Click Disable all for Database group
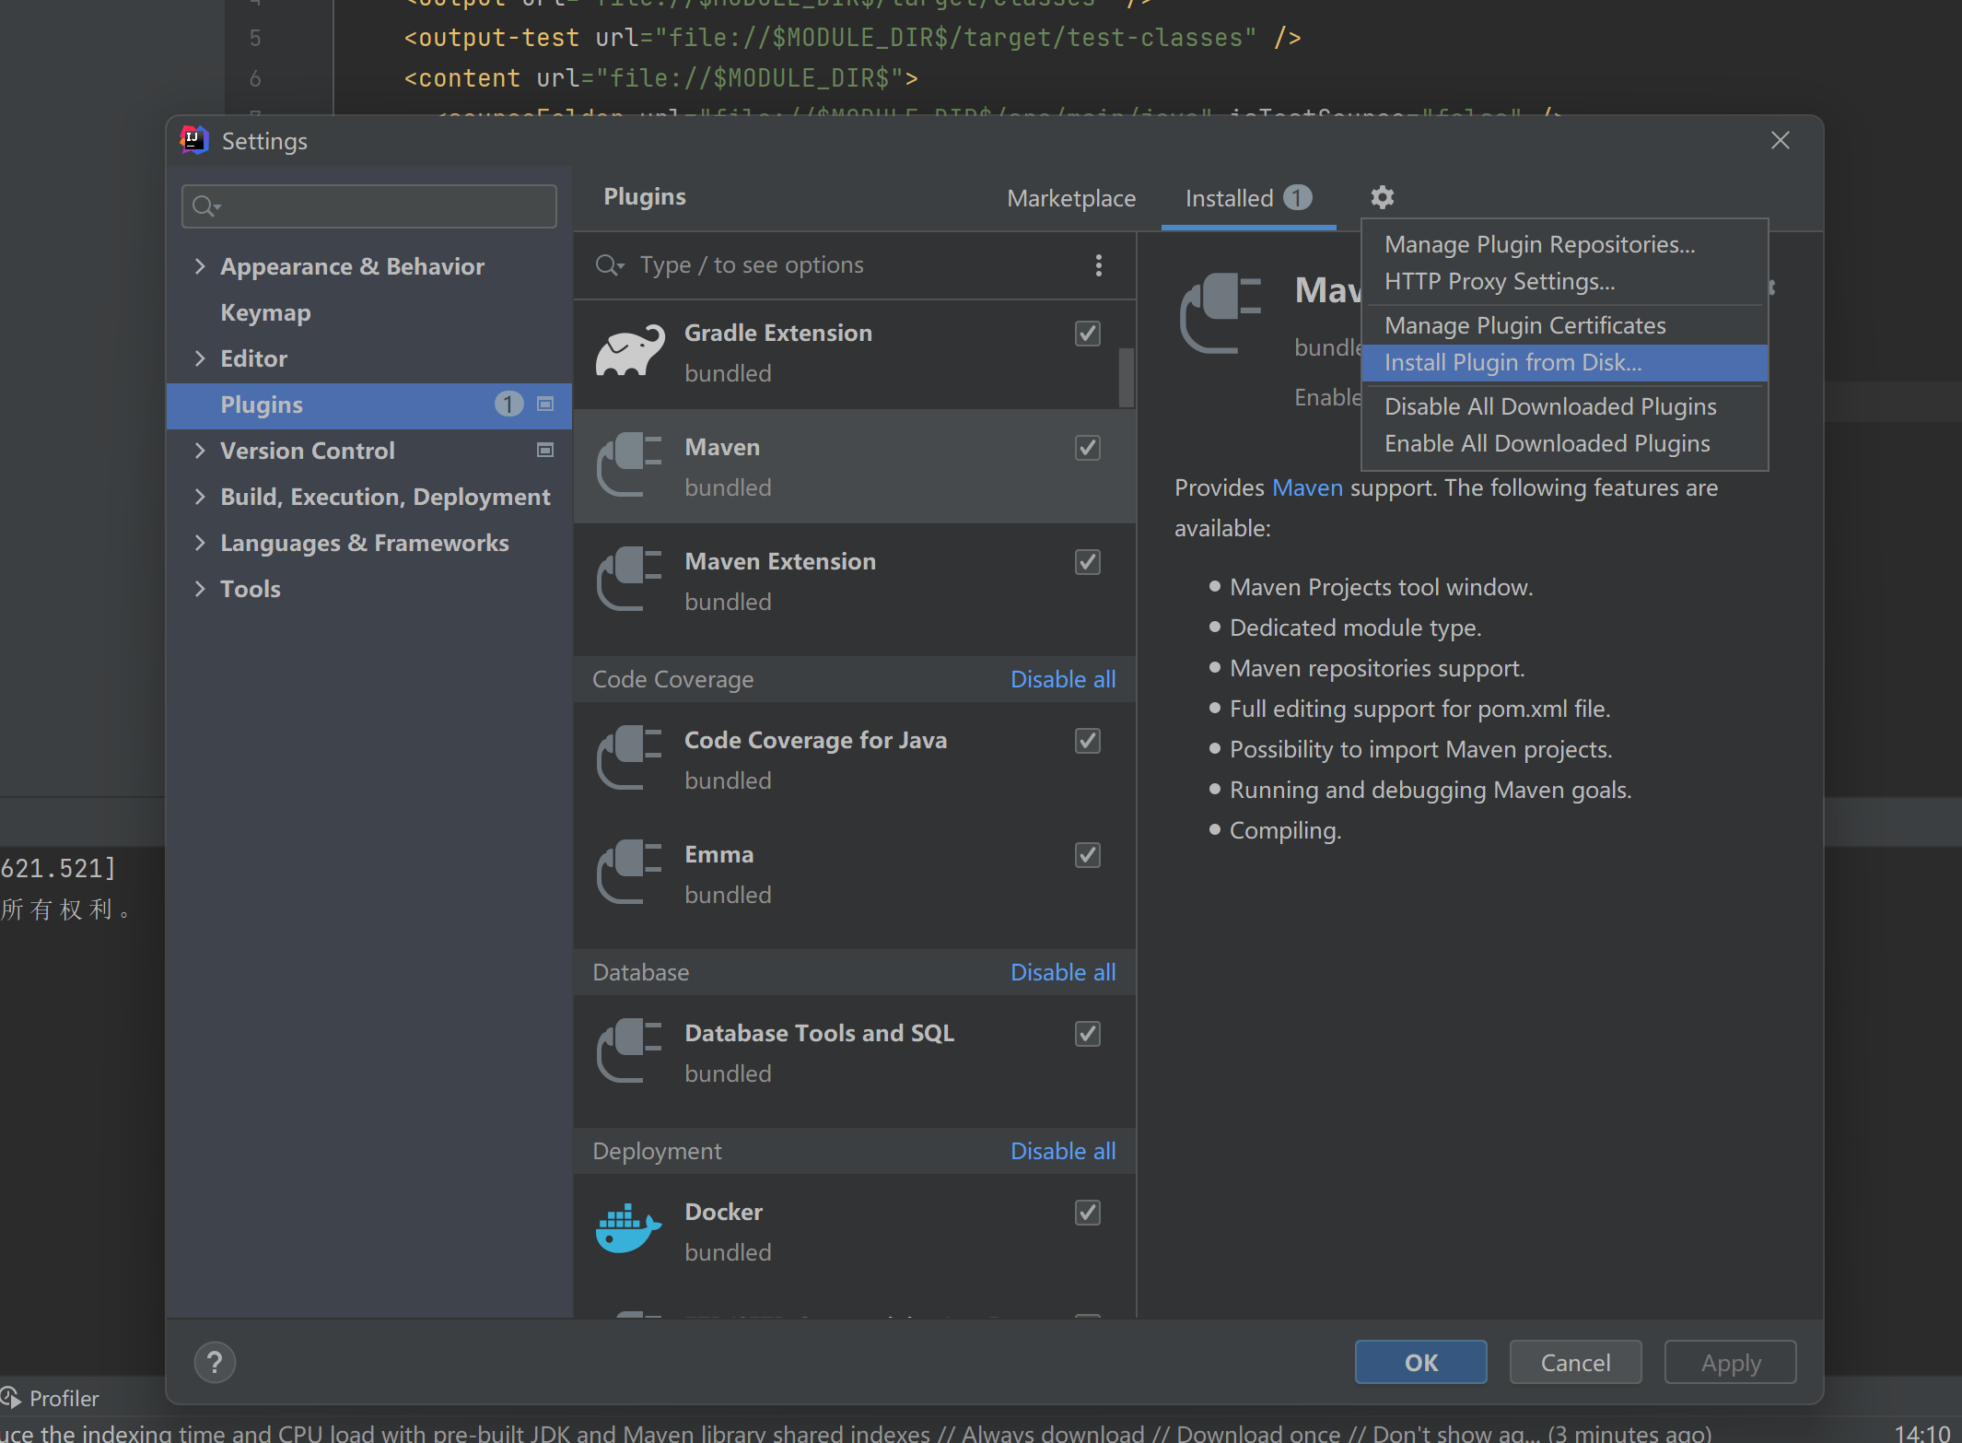The image size is (1962, 1443). tap(1063, 972)
